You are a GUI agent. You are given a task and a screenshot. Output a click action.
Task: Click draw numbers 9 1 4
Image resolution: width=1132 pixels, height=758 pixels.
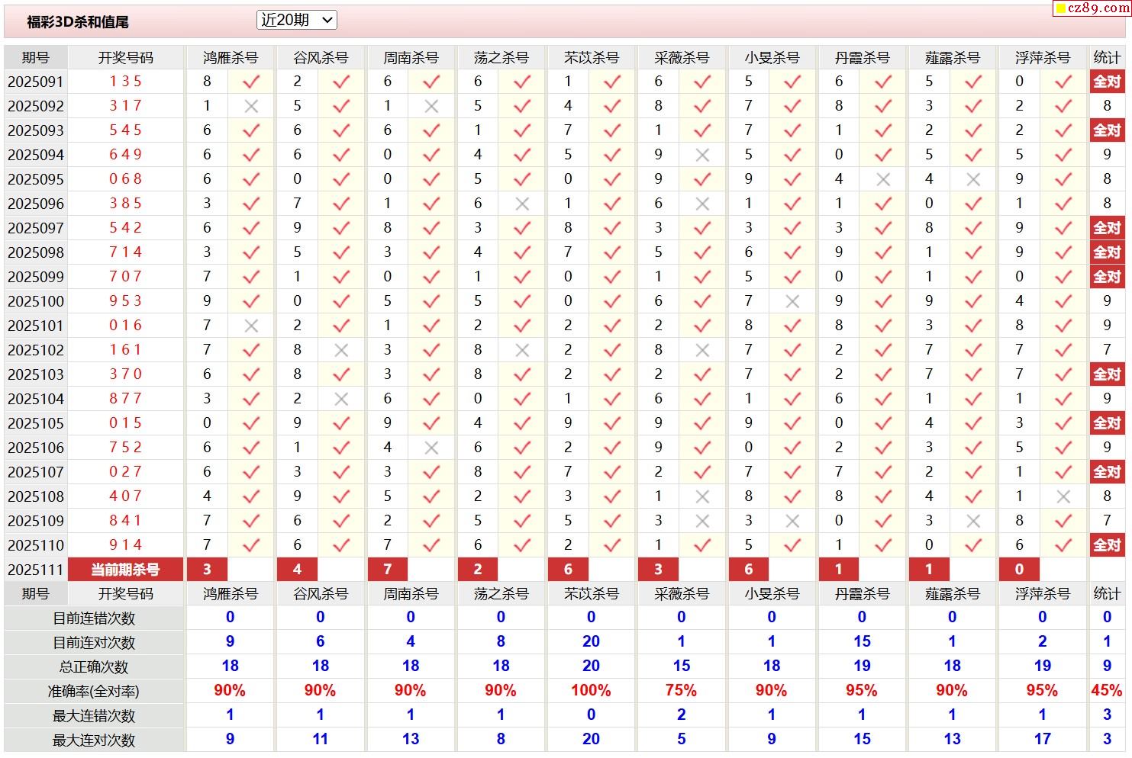[x=126, y=545]
